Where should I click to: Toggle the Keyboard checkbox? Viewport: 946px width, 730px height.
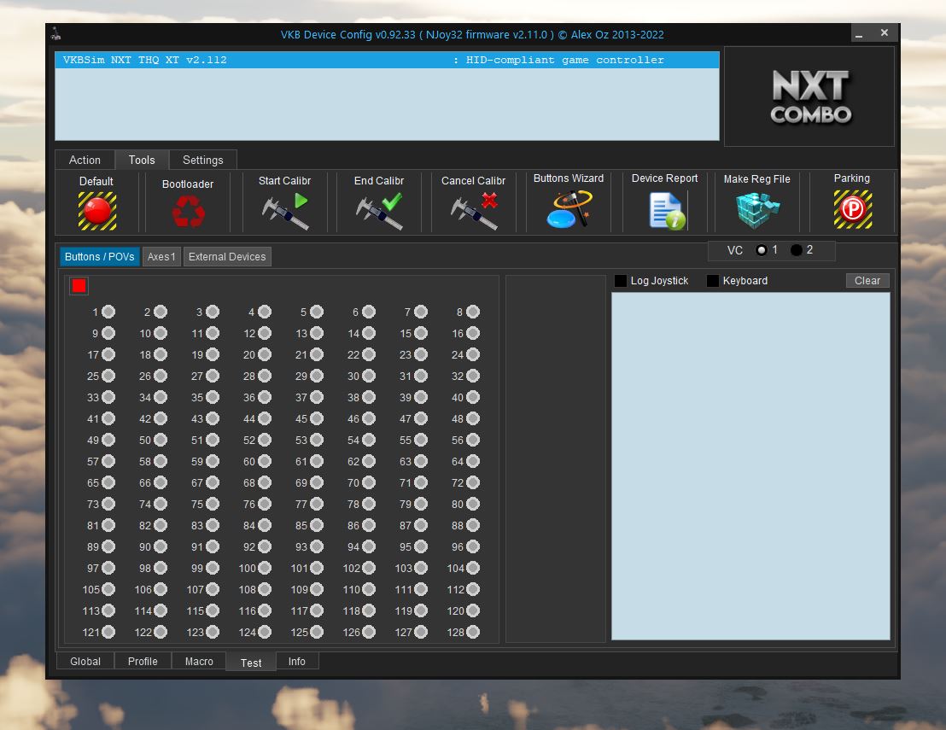tap(713, 281)
